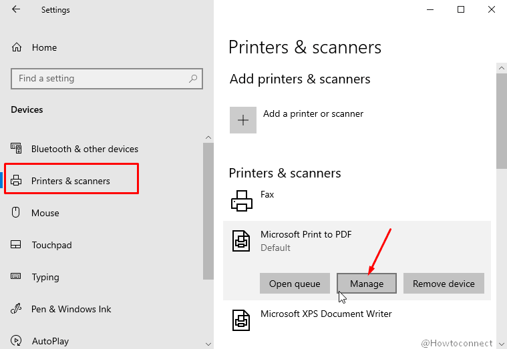Select Microsoft XPS Document Writer entry
Image resolution: width=507 pixels, height=349 pixels.
coord(357,320)
